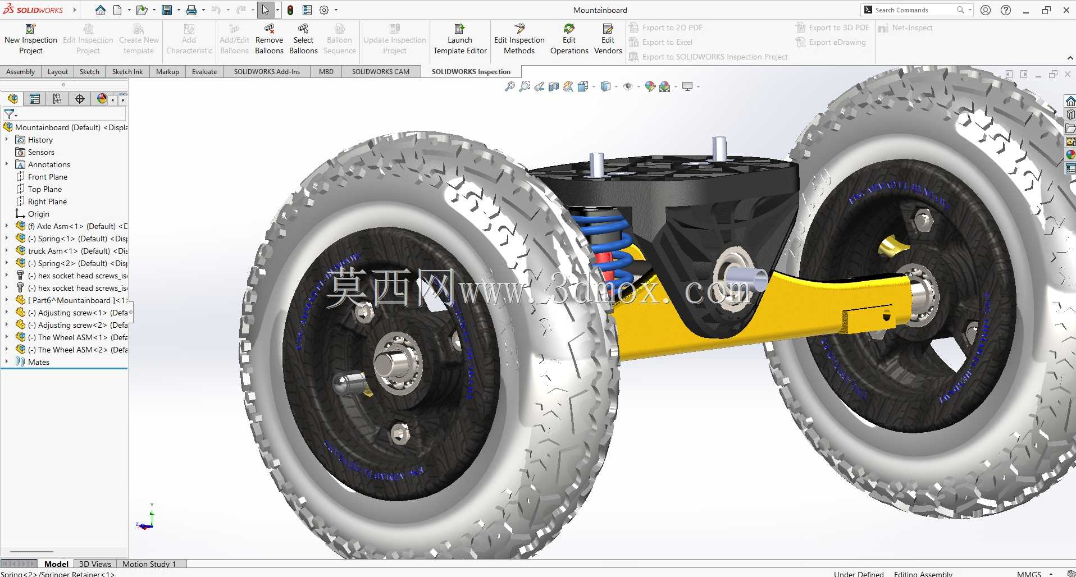Click the SOLIDWORKS Home icon
Viewport: 1076px width, 577px height.
click(100, 10)
